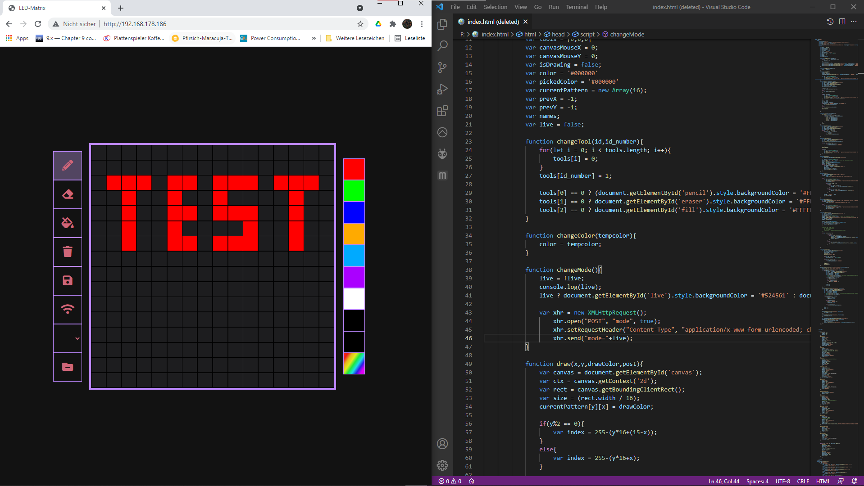Select the eraser tool

[x=68, y=194]
